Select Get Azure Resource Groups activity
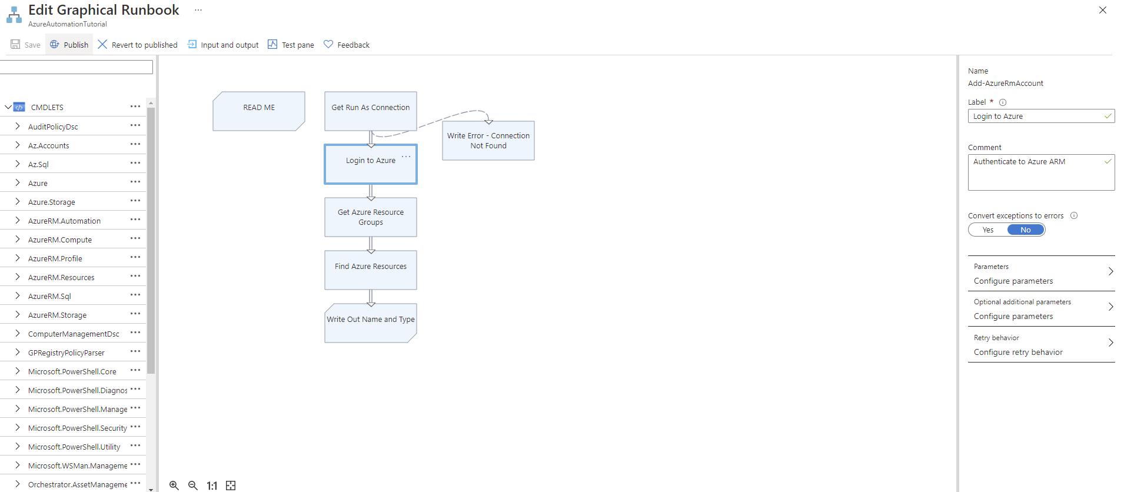 coord(371,217)
